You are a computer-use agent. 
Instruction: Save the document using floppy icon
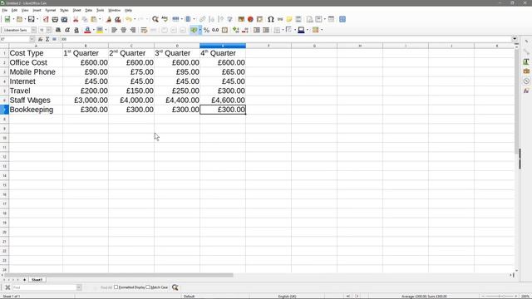(32, 19)
